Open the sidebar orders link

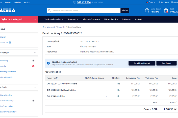click(x=4, y=61)
